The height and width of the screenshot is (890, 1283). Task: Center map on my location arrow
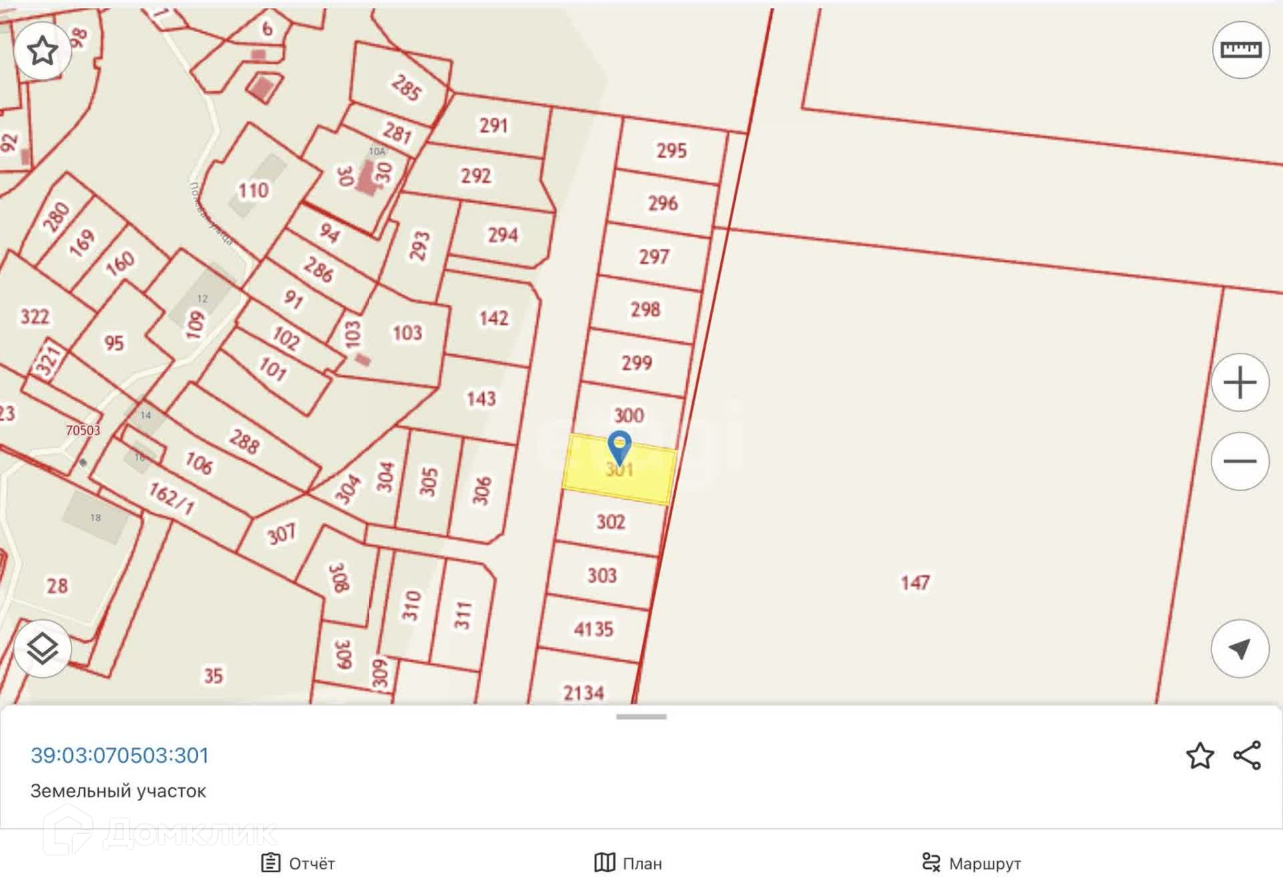point(1240,649)
